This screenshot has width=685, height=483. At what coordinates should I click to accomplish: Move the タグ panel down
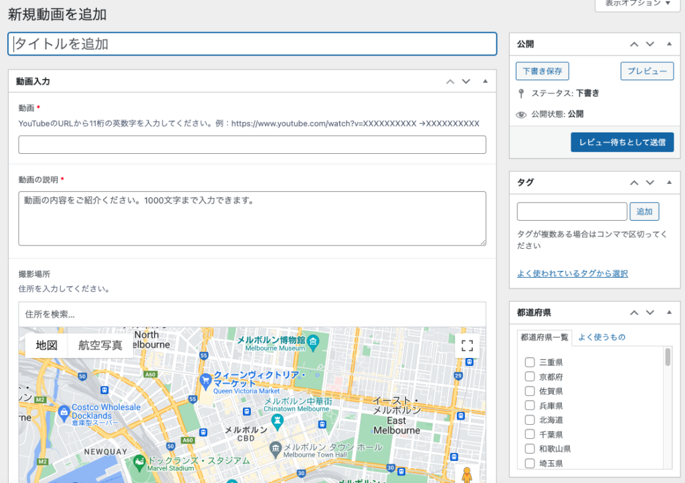tap(650, 183)
